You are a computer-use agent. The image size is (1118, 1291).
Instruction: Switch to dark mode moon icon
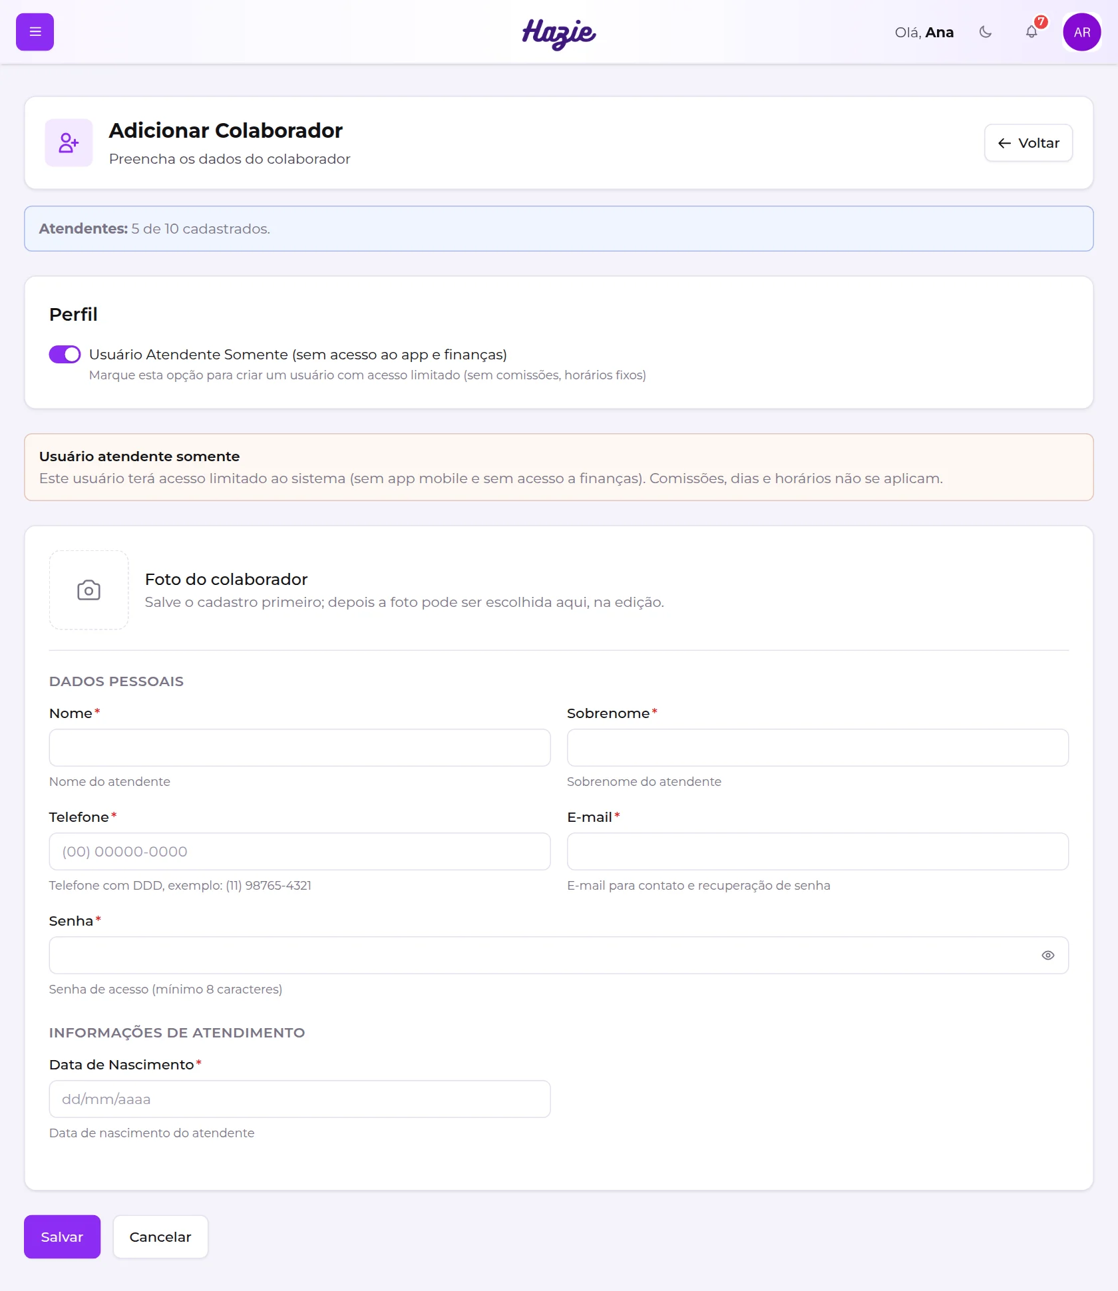pos(986,32)
